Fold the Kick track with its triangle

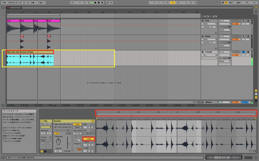pyautogui.click(x=203, y=21)
